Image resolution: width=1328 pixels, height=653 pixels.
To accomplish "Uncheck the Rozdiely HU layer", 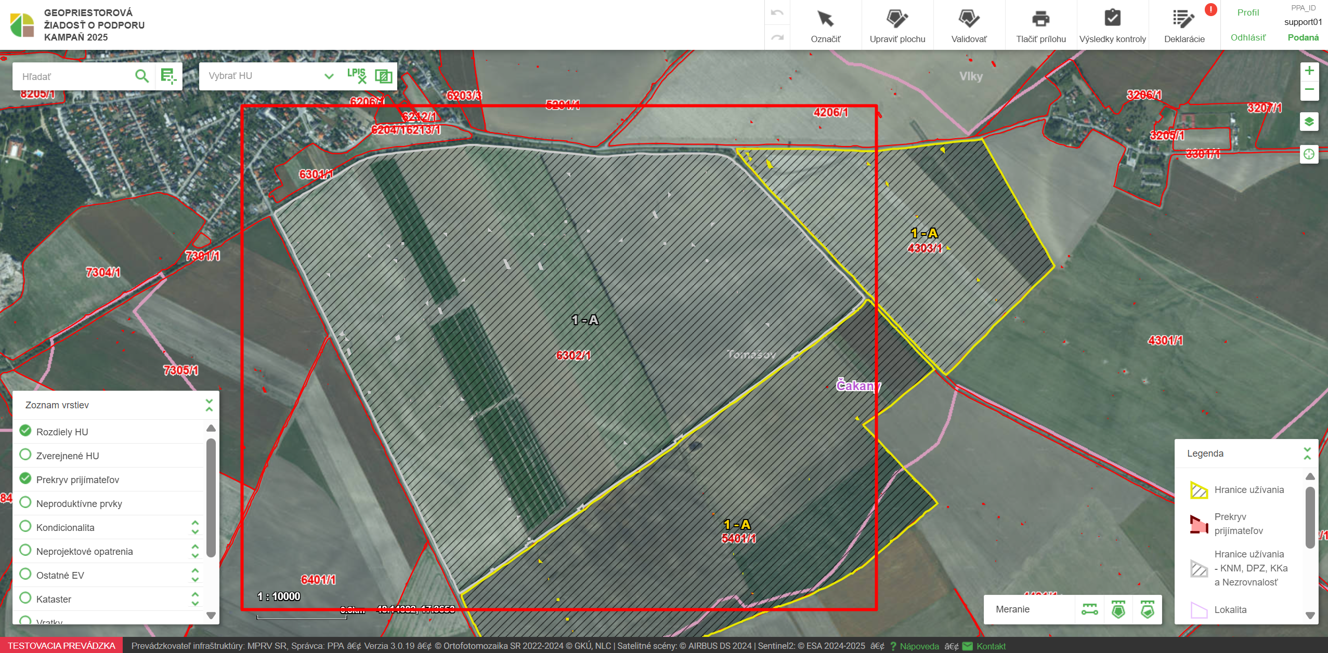I will 25,431.
